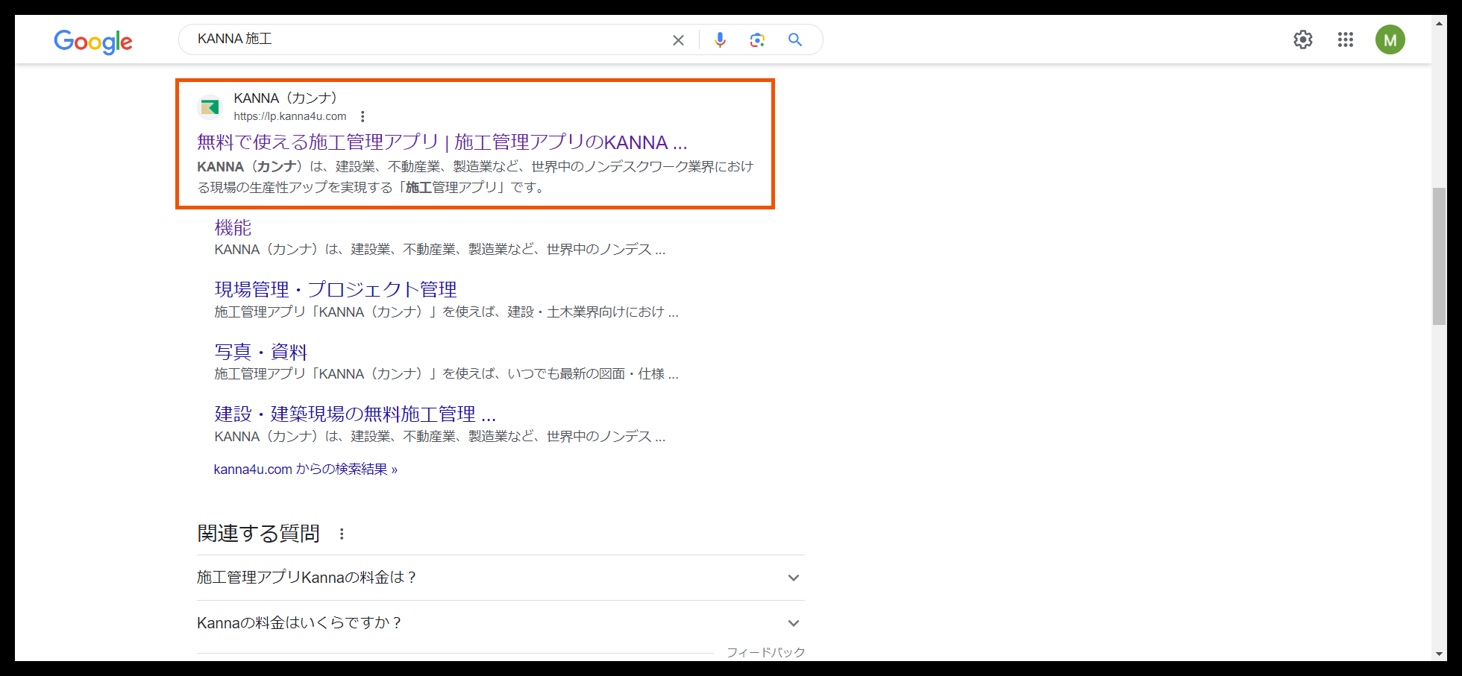Viewport: 1462px width, 676px height.
Task: Visit the 現場管理・プロジェクト管理 sitelink
Action: 335,289
